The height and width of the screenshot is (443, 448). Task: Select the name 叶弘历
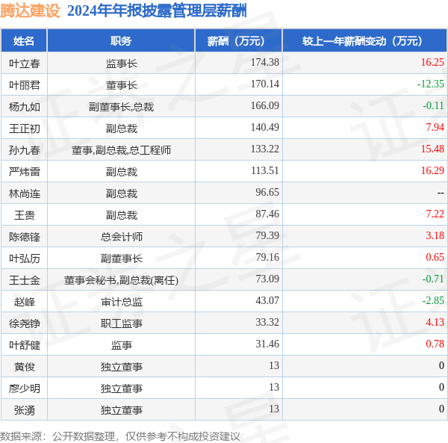(x=25, y=258)
